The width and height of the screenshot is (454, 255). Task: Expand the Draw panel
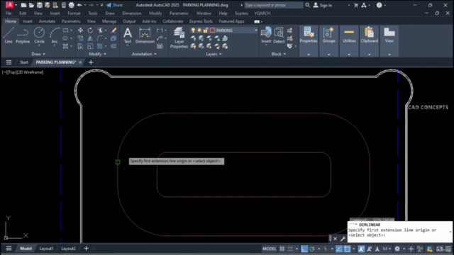[38, 54]
